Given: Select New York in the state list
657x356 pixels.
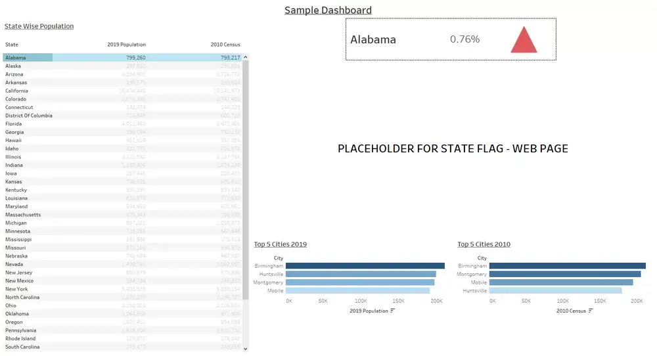Looking at the screenshot, I should (x=122, y=289).
